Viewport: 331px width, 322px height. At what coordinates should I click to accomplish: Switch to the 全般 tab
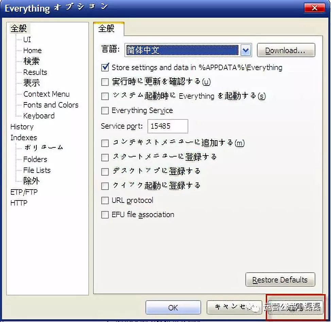point(108,29)
